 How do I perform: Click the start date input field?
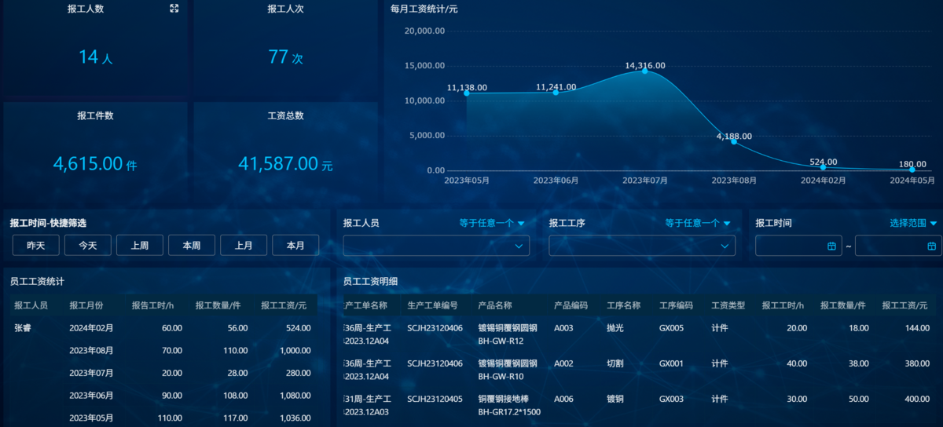798,246
